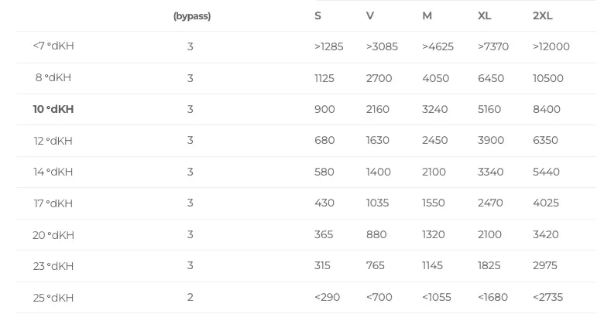Click the 1035 value in column V
The height and width of the screenshot is (331, 604).
(x=379, y=203)
